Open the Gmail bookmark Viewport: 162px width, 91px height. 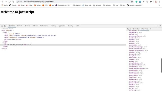[21, 5]
